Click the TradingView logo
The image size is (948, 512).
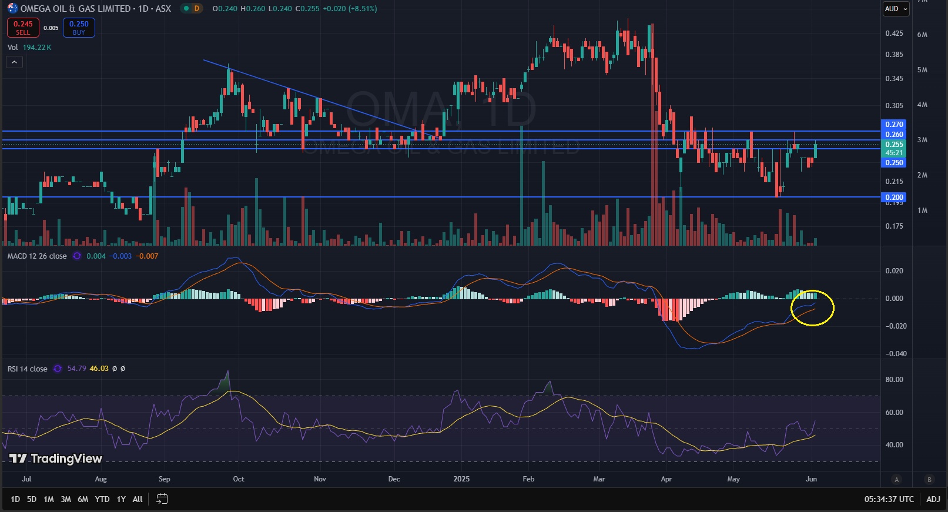[56, 459]
